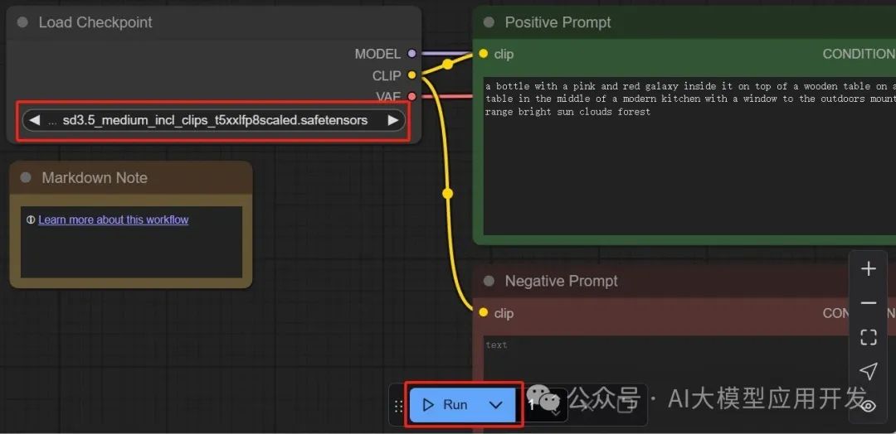Click the CLIP output socket on Load Checkpoint
Screen dimensions: 896x434
click(411, 75)
